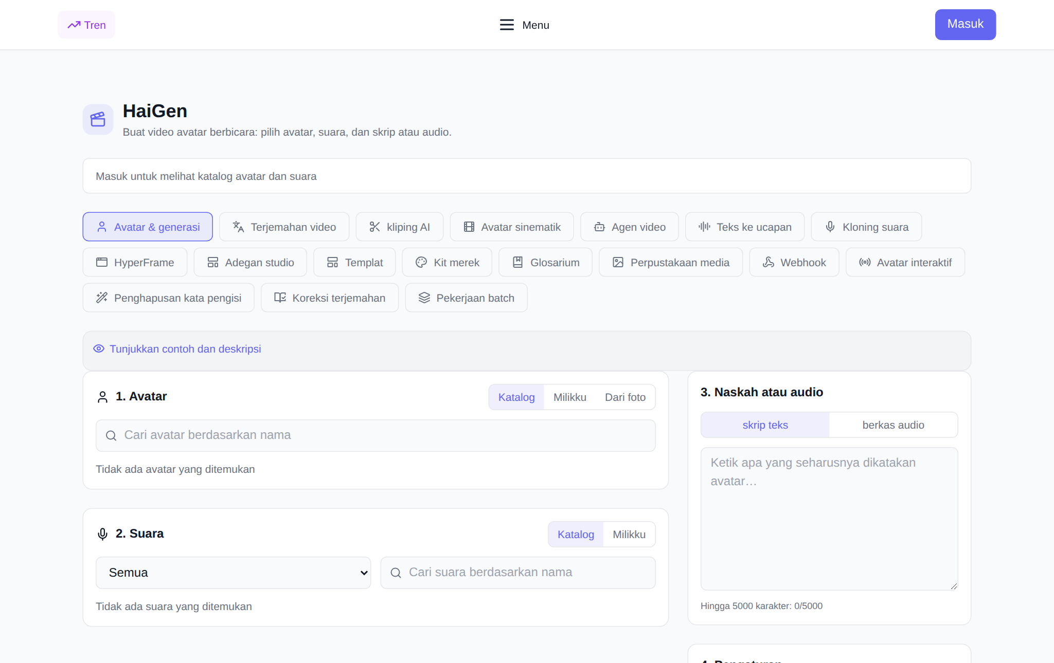Switch to the Pekerjaan batch tab
1054x663 pixels.
(x=466, y=298)
